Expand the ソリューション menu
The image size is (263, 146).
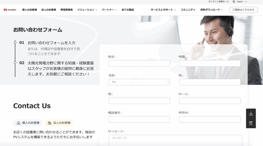(x=87, y=10)
